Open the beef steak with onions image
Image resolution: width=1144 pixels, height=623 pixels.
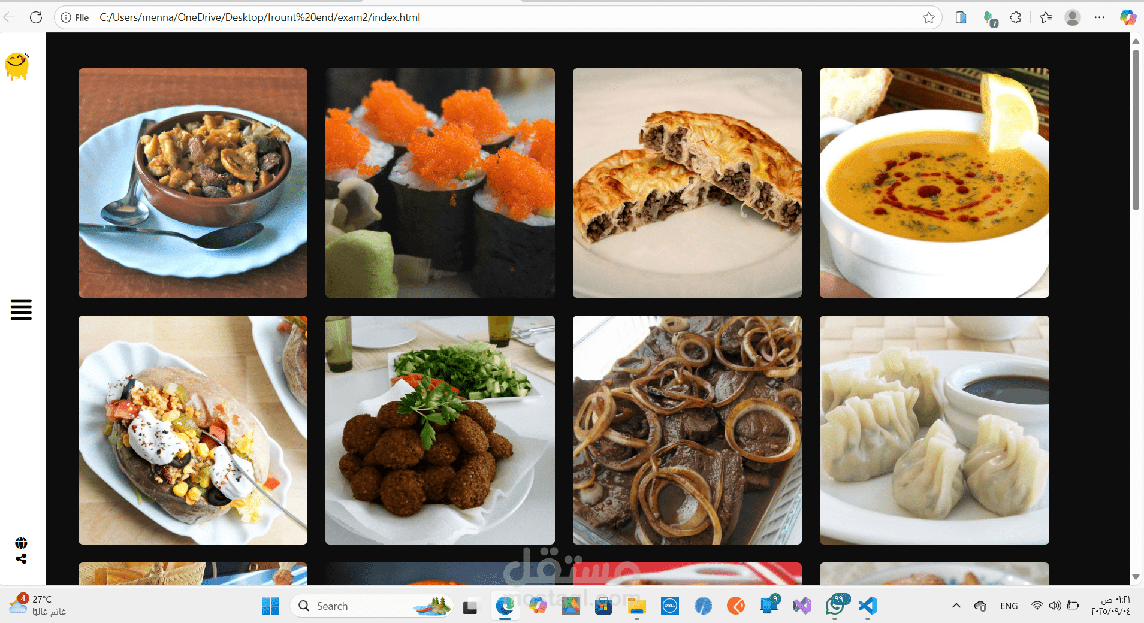click(x=687, y=430)
